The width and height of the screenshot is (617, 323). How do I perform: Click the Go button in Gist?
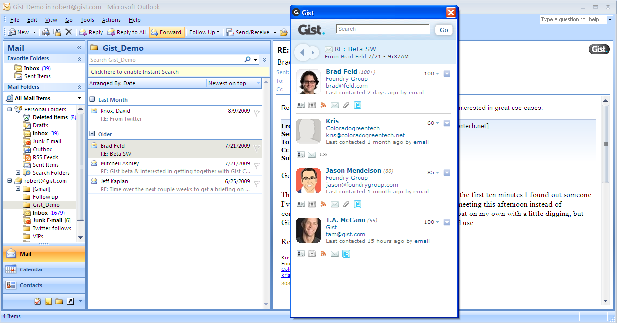tap(444, 30)
